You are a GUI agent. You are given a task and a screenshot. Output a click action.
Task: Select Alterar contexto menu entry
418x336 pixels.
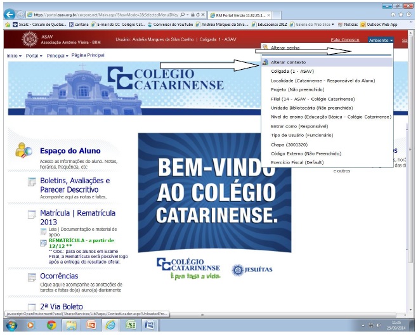click(x=327, y=62)
